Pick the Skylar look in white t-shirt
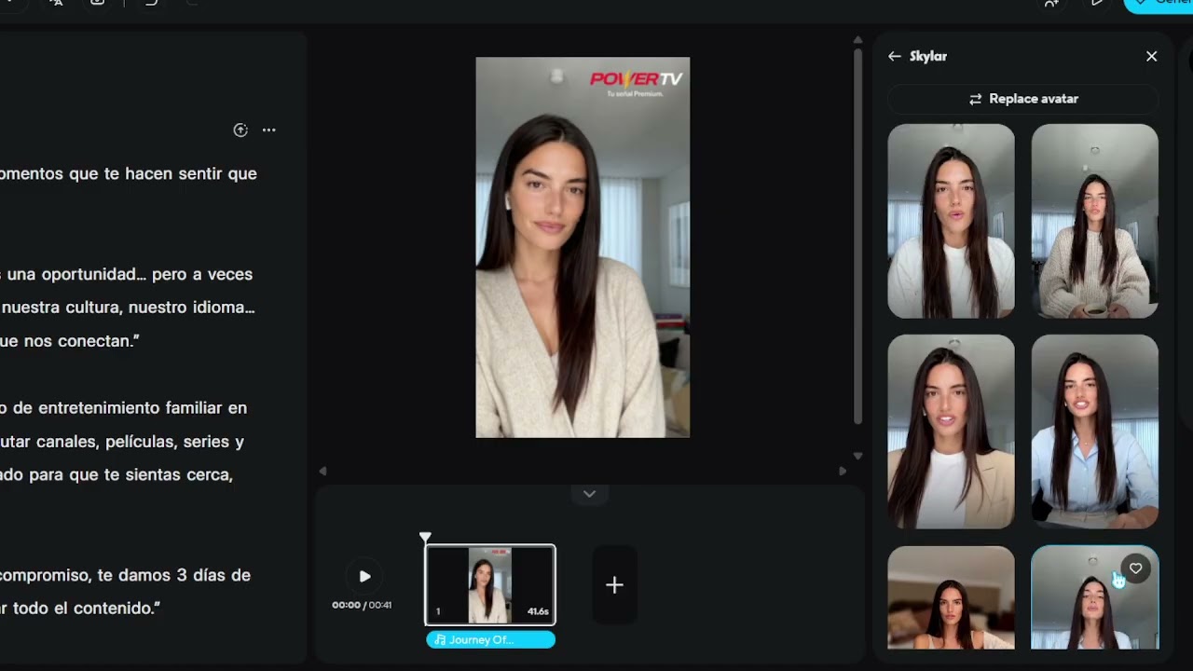This screenshot has height=671, width=1193. [951, 221]
